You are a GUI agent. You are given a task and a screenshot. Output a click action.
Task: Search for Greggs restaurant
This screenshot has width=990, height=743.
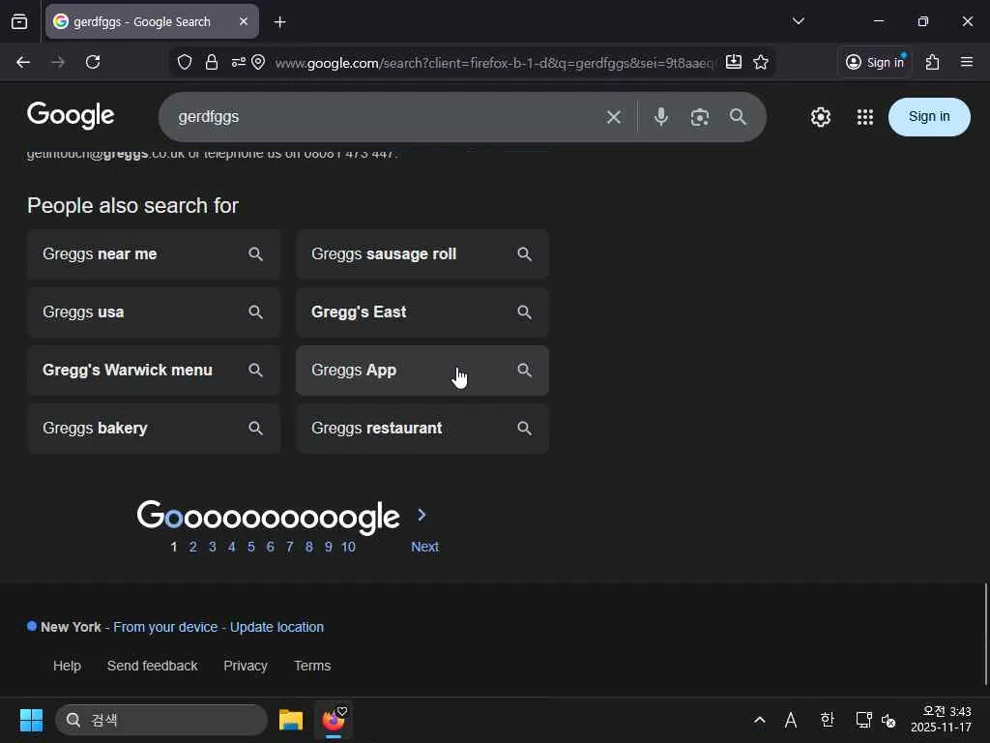click(x=422, y=429)
